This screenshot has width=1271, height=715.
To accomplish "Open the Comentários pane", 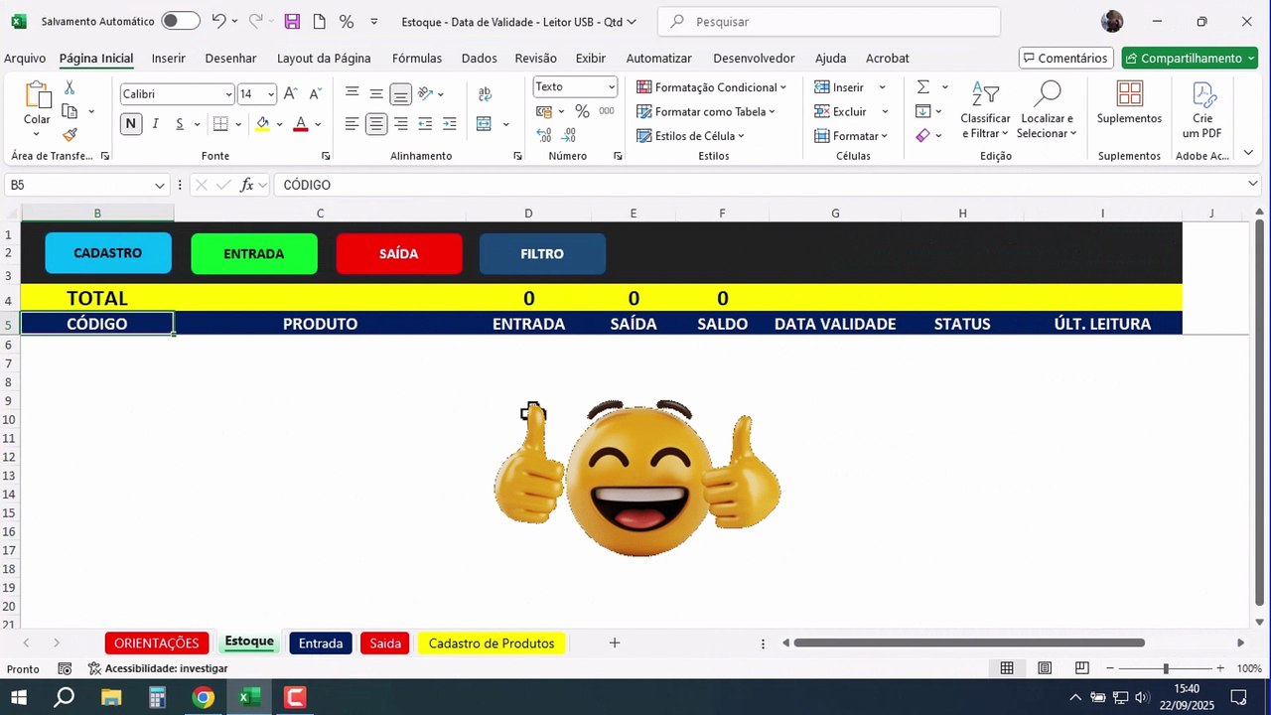I will coord(1066,59).
